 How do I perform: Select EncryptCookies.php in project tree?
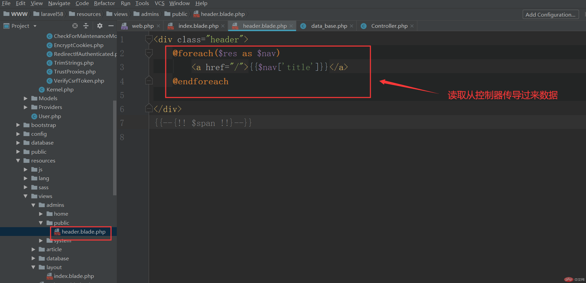pos(75,45)
